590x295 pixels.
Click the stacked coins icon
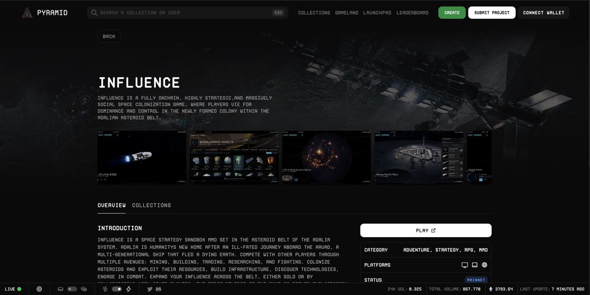click(x=84, y=289)
